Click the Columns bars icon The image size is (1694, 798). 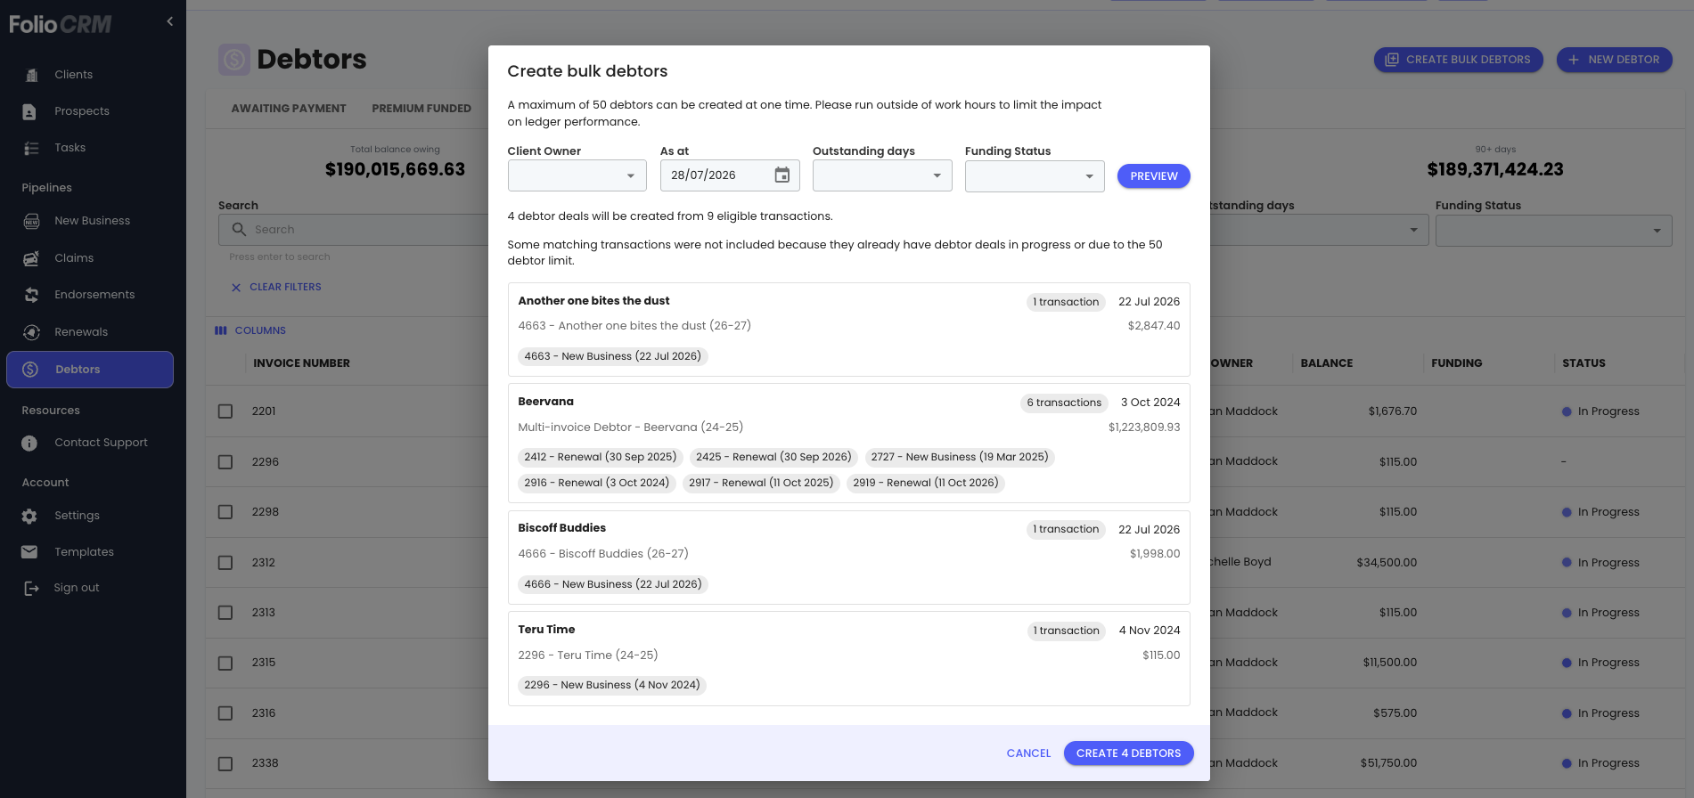point(221,330)
